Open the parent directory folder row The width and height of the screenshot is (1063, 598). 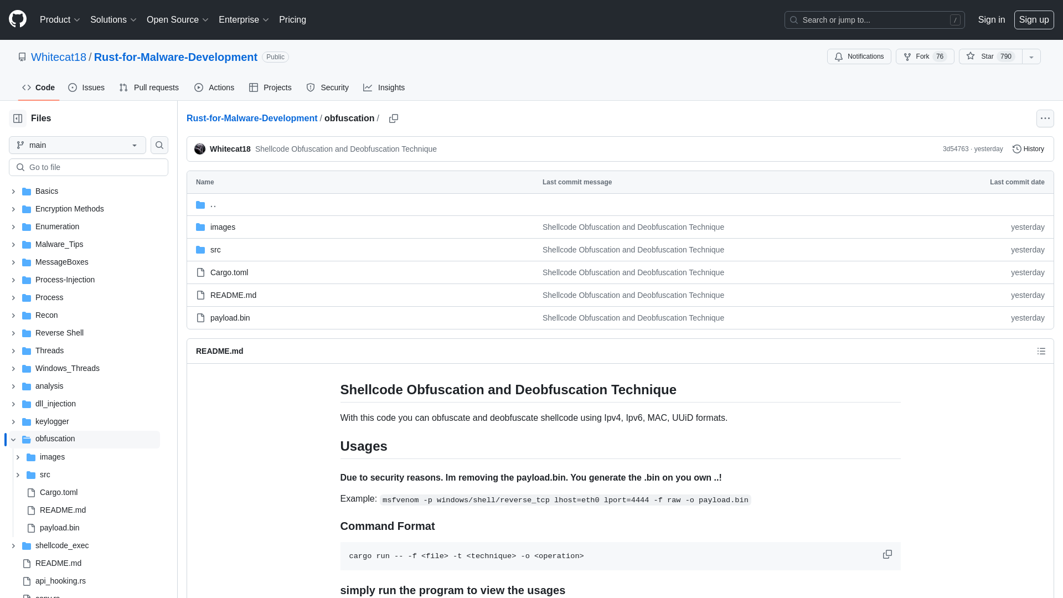(620, 205)
